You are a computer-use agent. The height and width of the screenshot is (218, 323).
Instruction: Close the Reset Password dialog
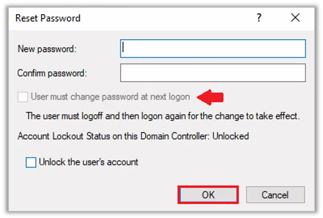click(x=295, y=18)
